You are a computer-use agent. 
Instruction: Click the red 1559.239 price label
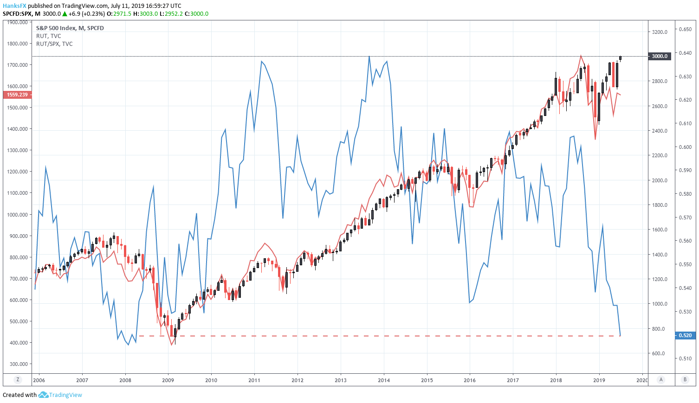pyautogui.click(x=17, y=95)
